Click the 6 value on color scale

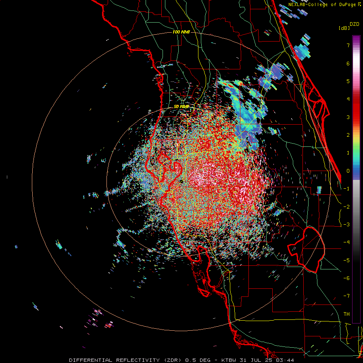348,63
